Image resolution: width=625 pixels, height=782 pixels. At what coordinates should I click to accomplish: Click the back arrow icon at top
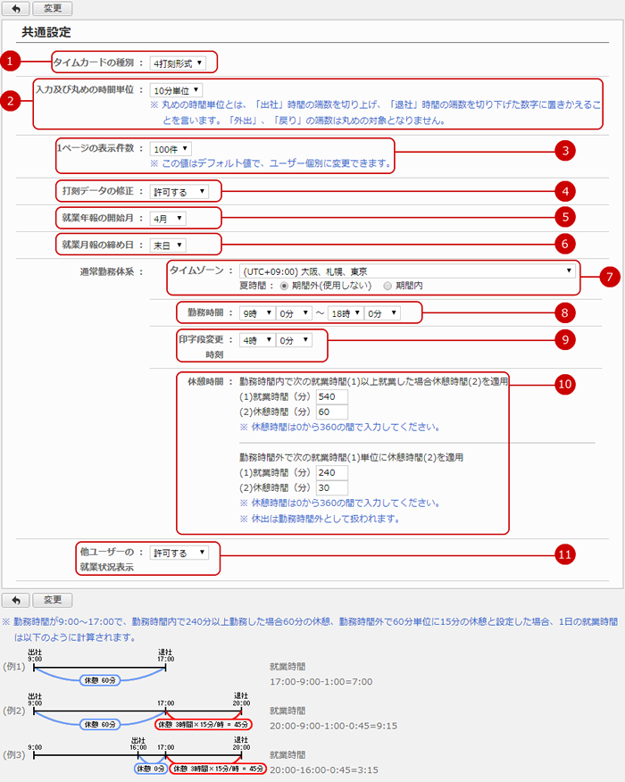pyautogui.click(x=17, y=8)
